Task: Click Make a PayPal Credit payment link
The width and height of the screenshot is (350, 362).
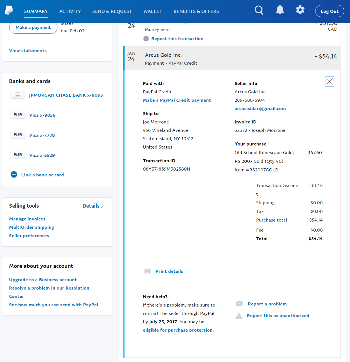Action: click(x=177, y=100)
